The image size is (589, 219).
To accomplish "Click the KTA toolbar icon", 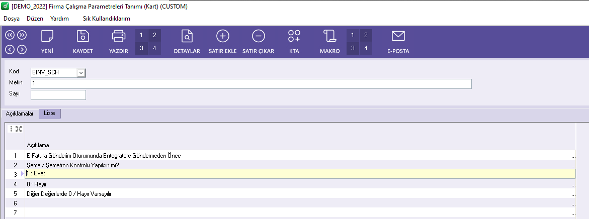I will pos(294,37).
